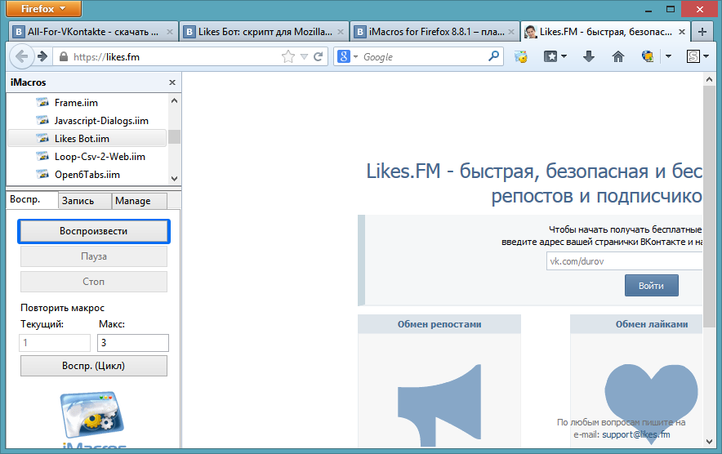Expand the bookmarks button dropdown arrow
This screenshot has width=722, height=454.
click(x=564, y=56)
